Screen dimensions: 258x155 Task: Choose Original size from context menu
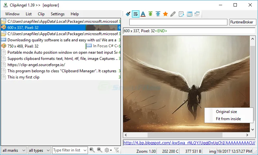pyautogui.click(x=229, y=112)
